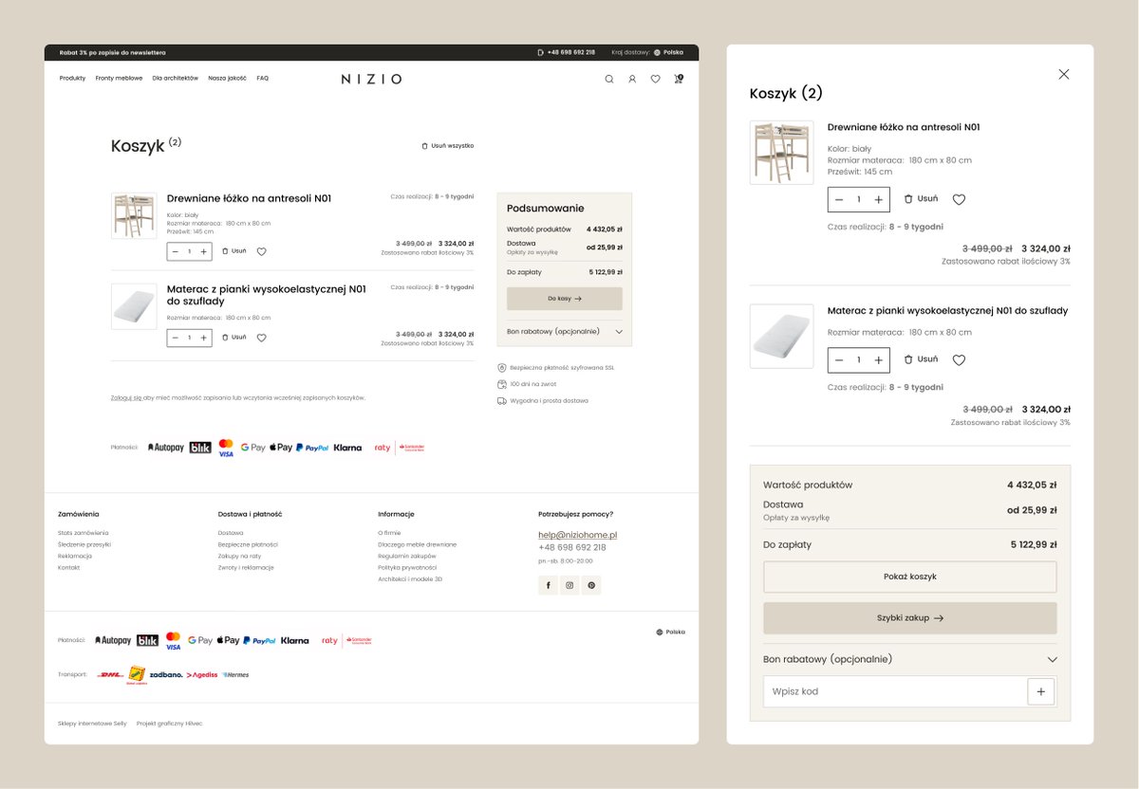Screen dimensions: 1139x789
Task: Add mattress to wishlist in side cart panel
Action: [959, 359]
